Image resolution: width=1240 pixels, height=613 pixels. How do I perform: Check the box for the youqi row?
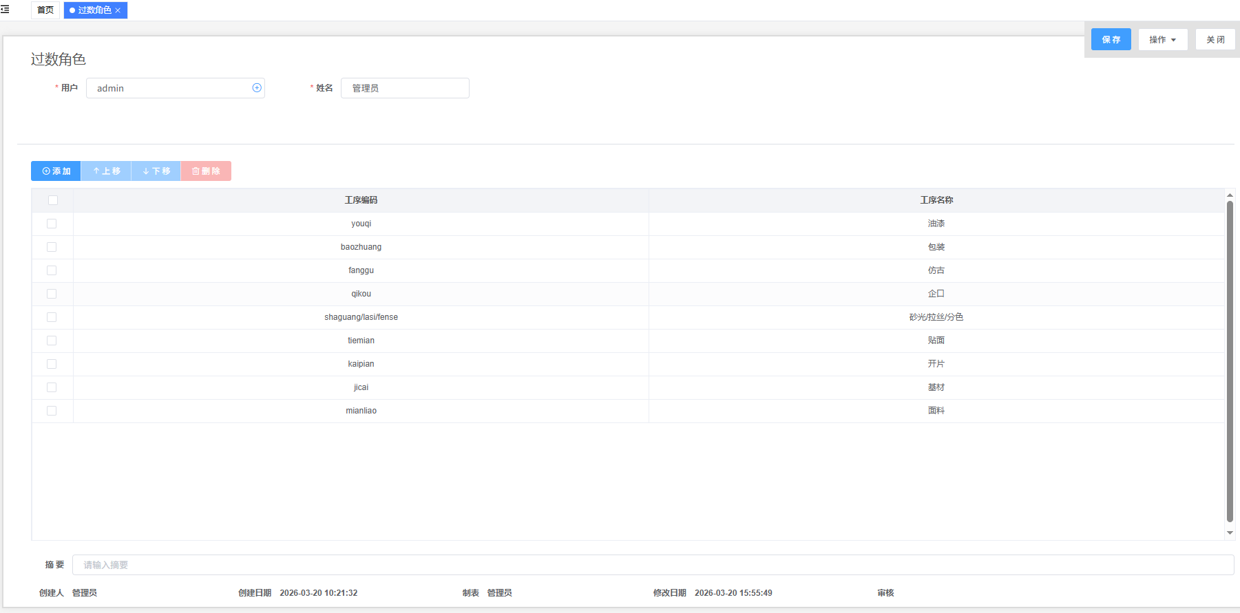[52, 224]
